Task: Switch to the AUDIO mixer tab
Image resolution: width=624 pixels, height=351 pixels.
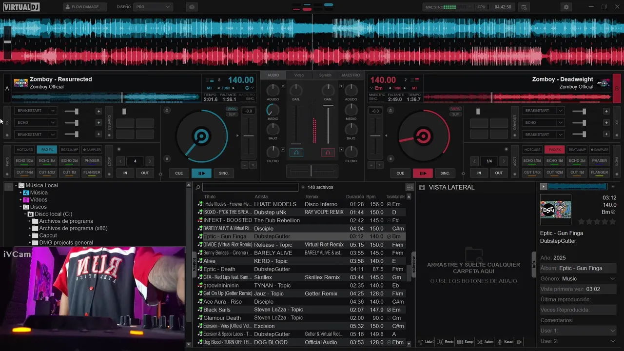Action: coord(273,75)
